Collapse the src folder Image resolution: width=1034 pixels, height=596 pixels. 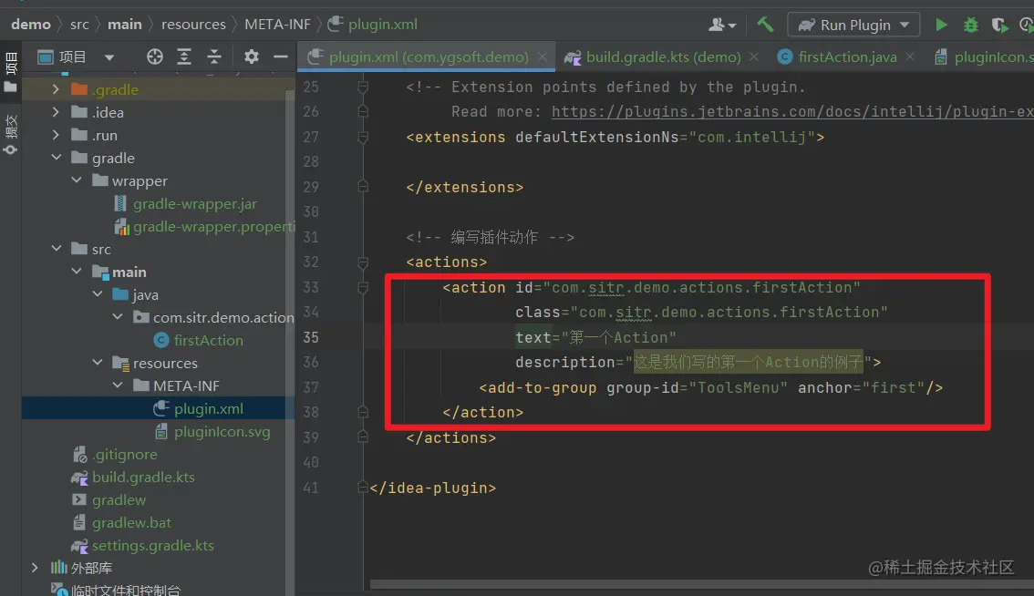tap(56, 249)
